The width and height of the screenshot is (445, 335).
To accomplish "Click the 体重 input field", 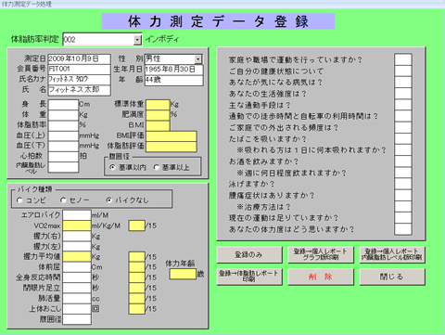I will point(63,115).
